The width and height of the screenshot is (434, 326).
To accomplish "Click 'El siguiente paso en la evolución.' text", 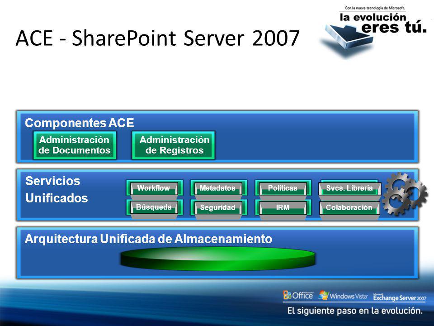I will [x=355, y=311].
